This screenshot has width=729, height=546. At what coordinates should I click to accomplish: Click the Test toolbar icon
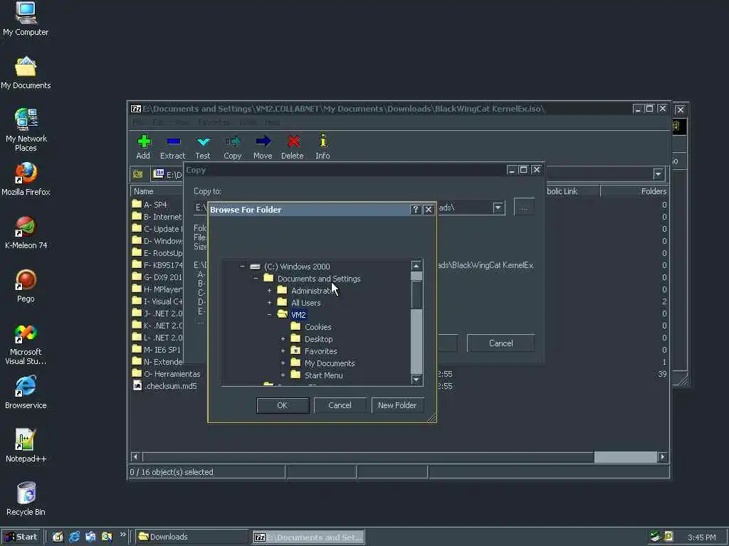tap(203, 146)
